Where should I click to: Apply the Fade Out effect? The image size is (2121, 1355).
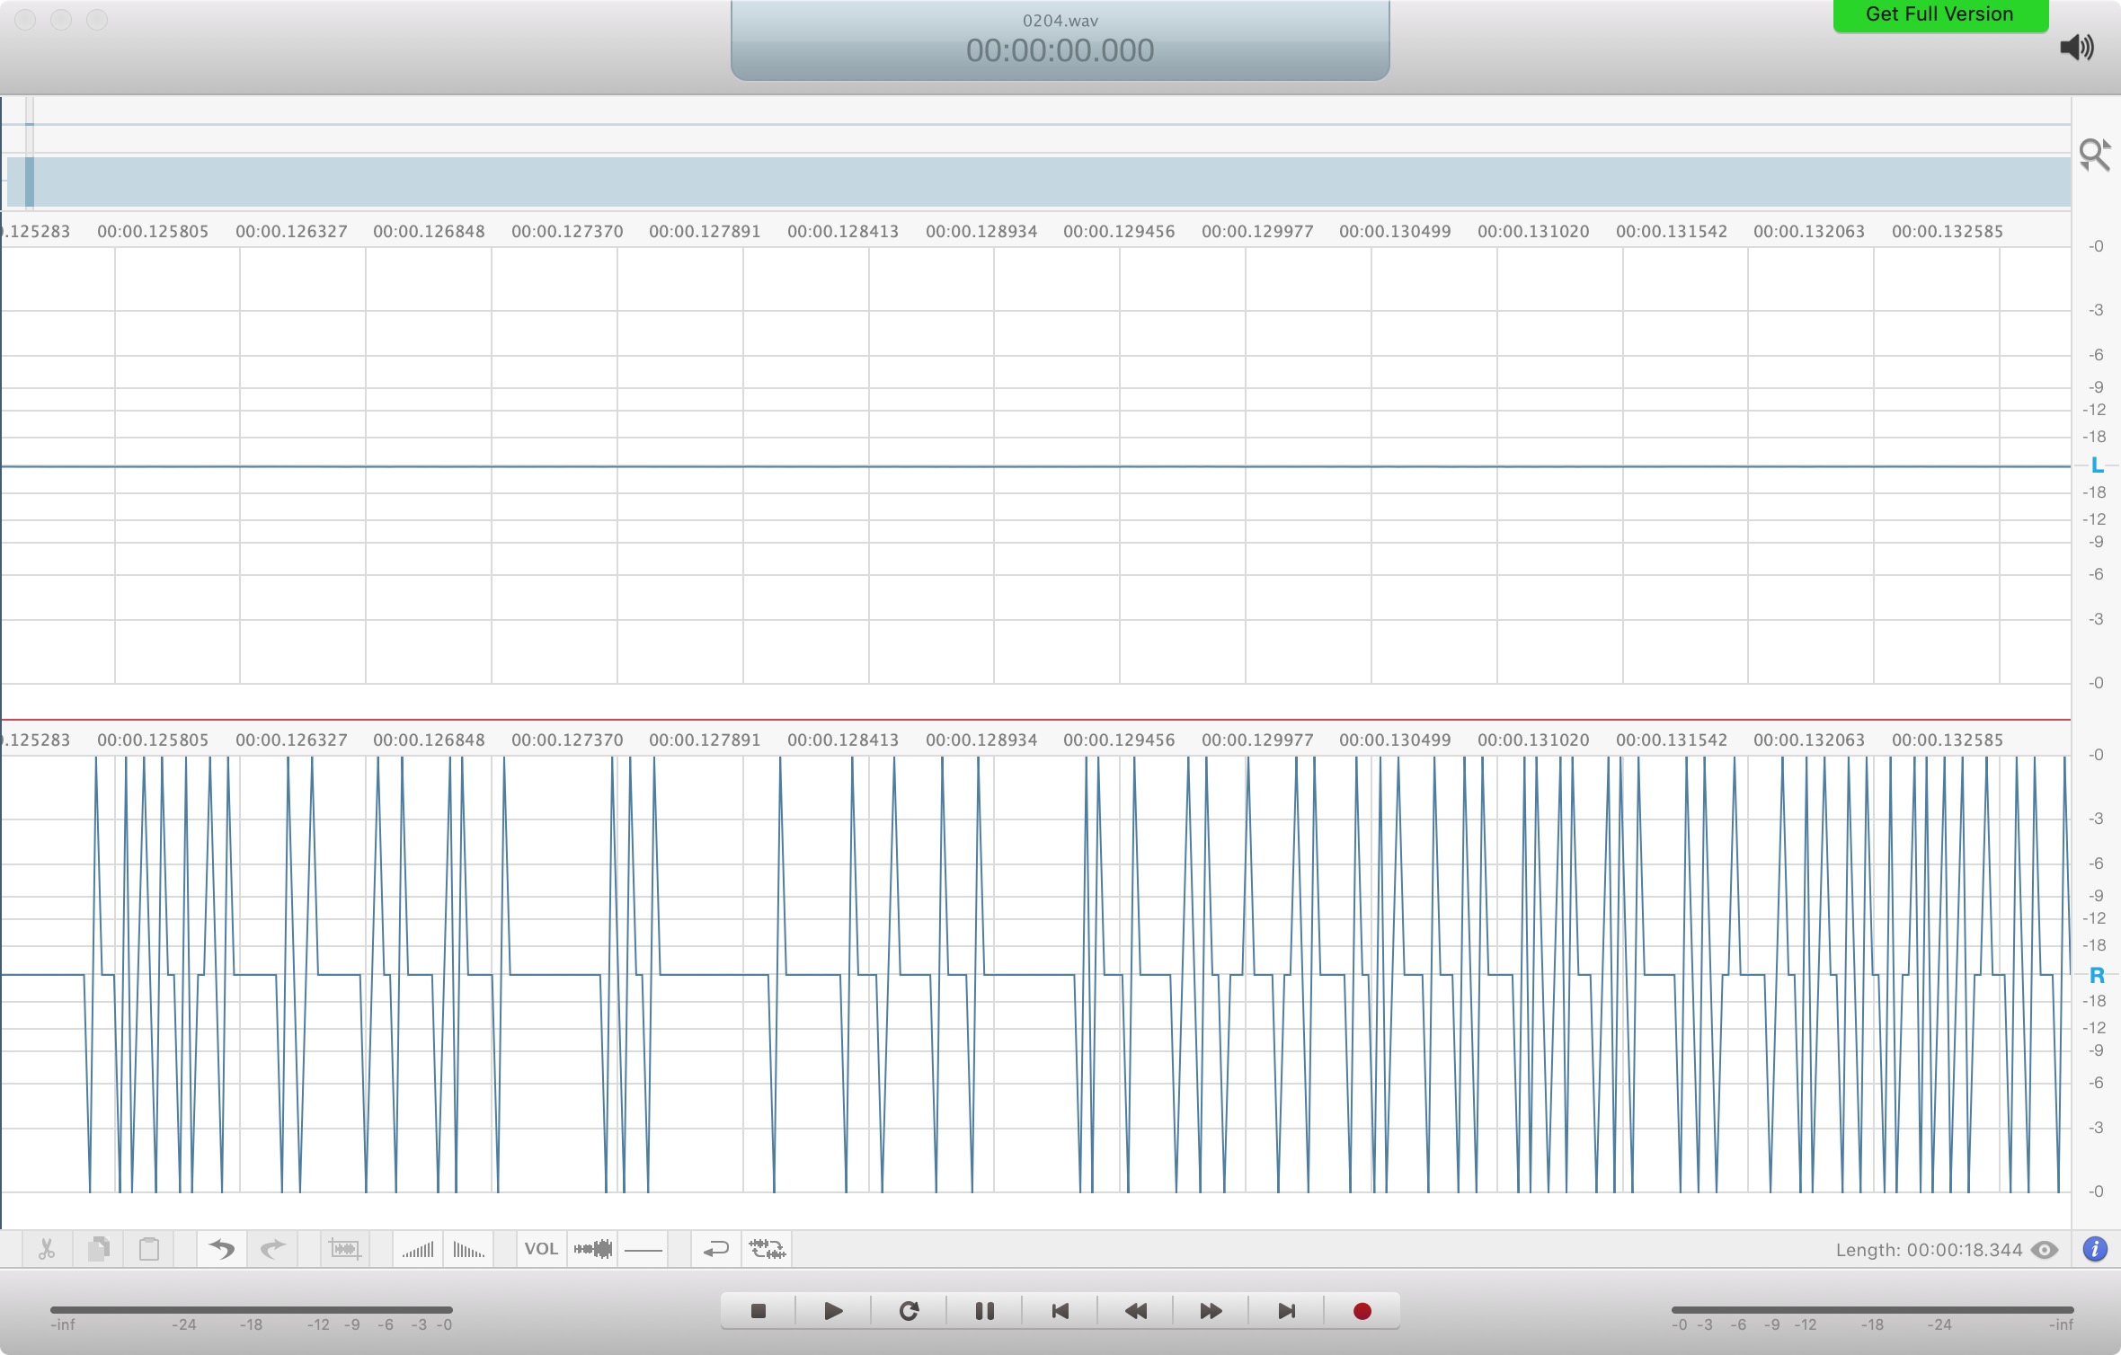point(468,1249)
